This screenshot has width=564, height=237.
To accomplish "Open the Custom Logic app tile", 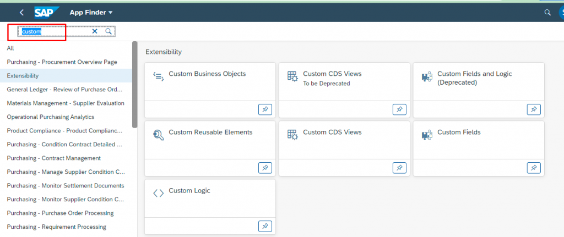I will (x=210, y=199).
